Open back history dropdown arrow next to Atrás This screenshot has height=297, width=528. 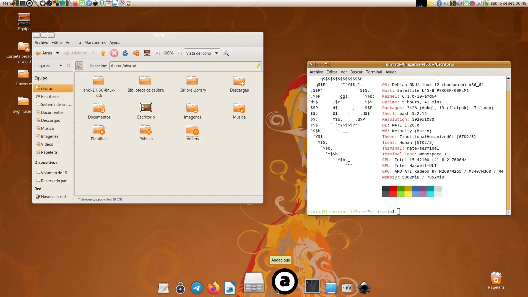click(x=58, y=53)
